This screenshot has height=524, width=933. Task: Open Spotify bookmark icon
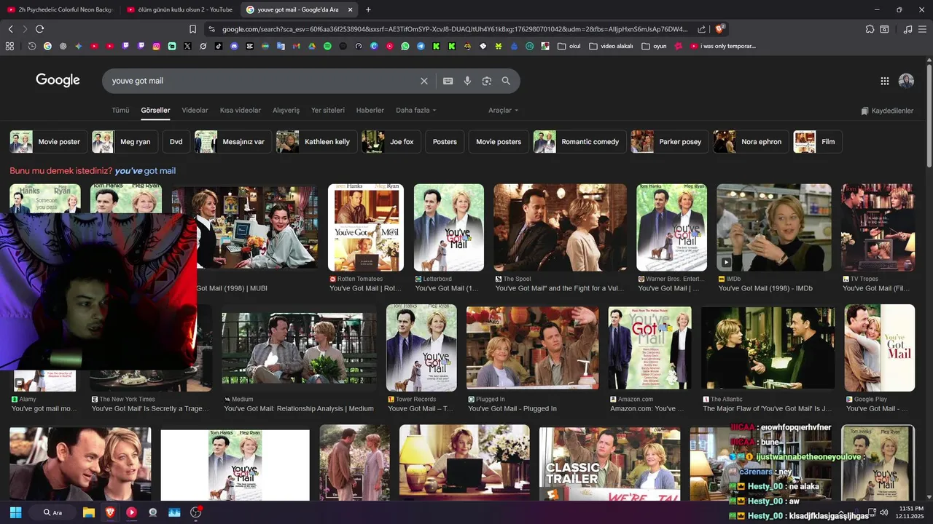pyautogui.click(x=327, y=46)
